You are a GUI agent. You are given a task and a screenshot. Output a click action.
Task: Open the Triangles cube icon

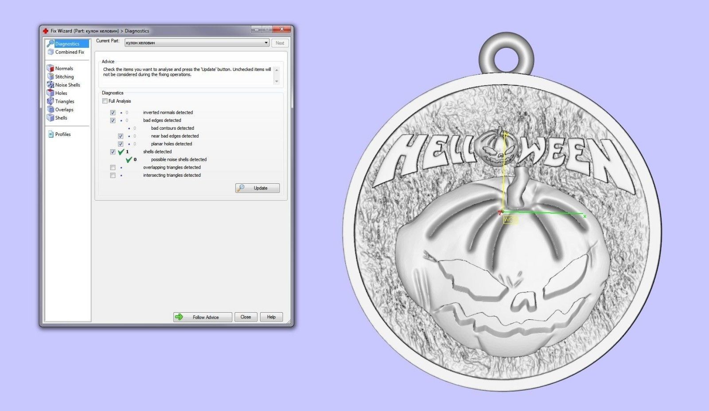51,101
